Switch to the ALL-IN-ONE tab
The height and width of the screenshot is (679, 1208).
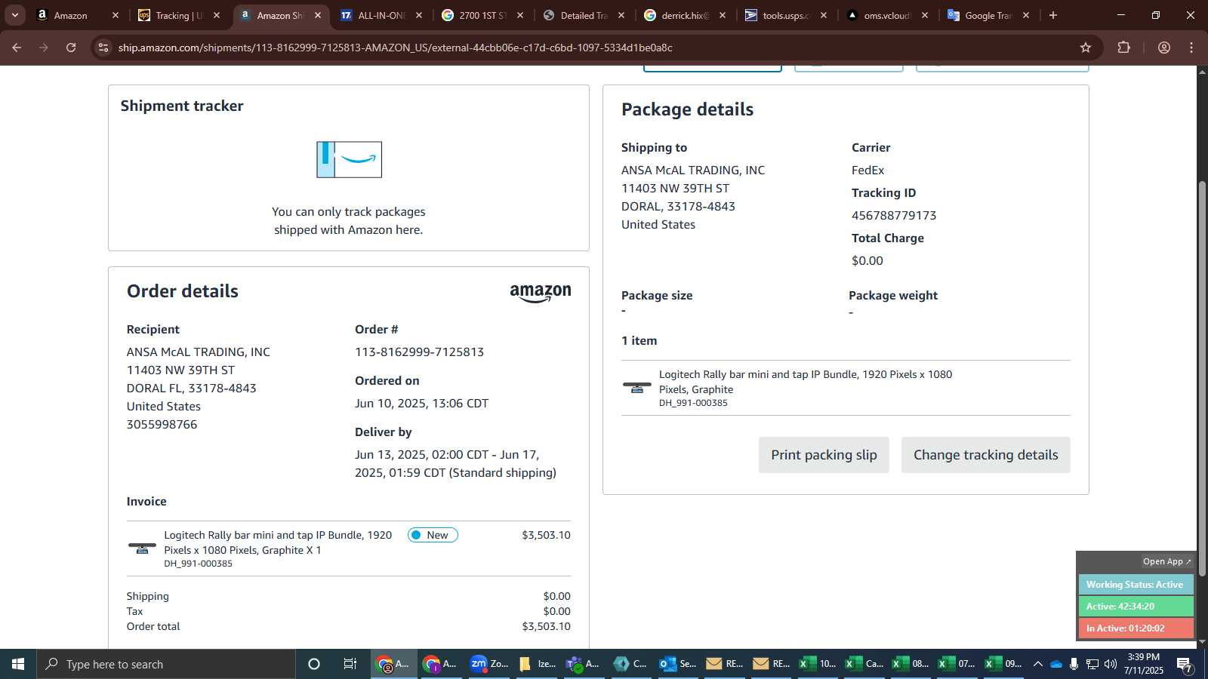pyautogui.click(x=381, y=15)
